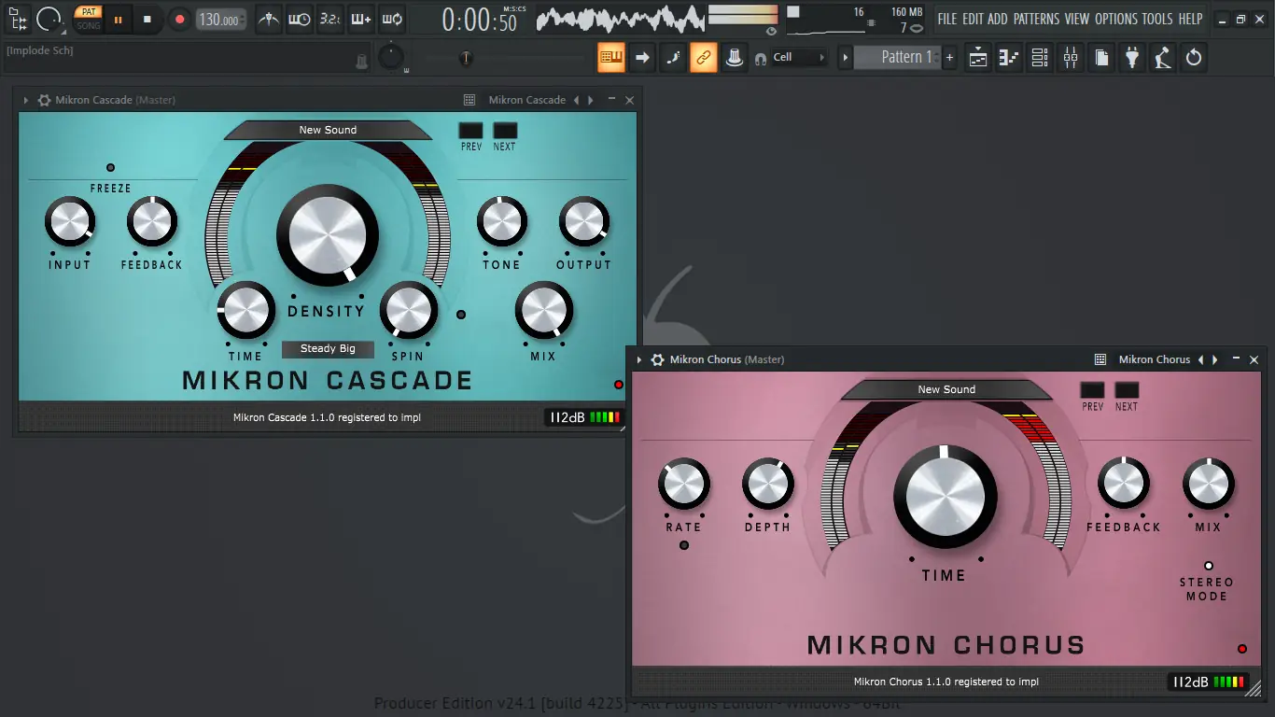1275x717 pixels.
Task: Toggle the orange link grouping icon
Action: [x=704, y=57]
